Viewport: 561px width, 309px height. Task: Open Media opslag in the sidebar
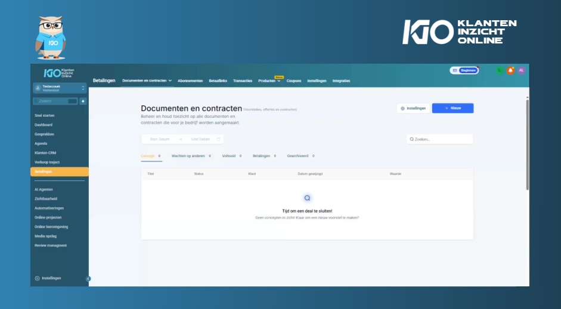pos(45,236)
